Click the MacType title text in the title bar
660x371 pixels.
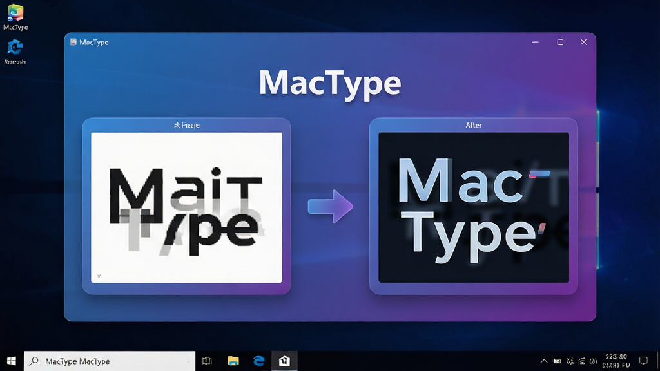(x=94, y=42)
